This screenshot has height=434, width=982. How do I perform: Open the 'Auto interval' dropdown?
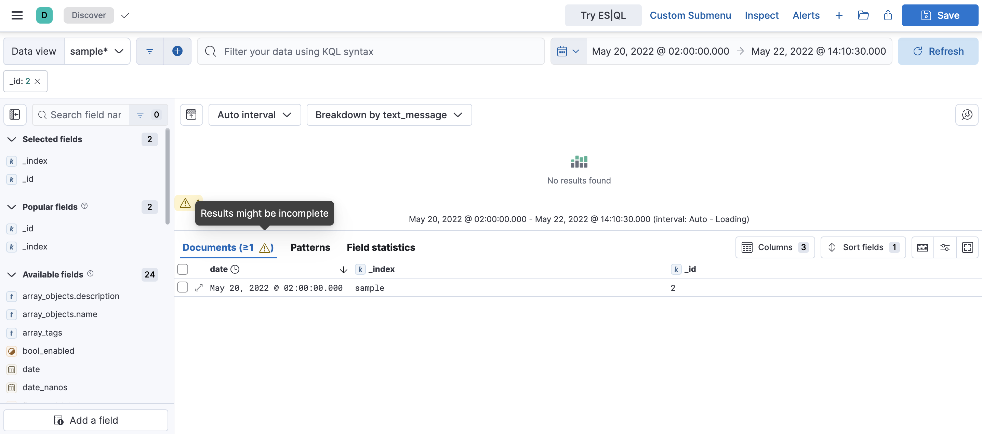click(252, 114)
